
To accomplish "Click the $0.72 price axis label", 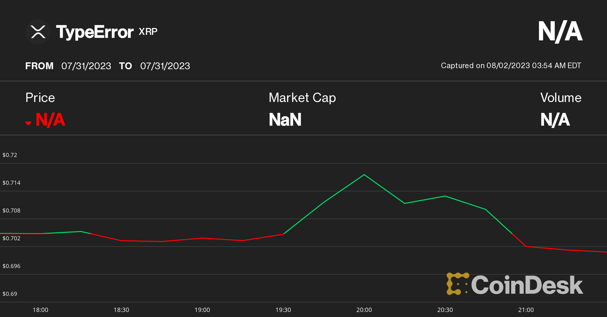I will pos(10,155).
